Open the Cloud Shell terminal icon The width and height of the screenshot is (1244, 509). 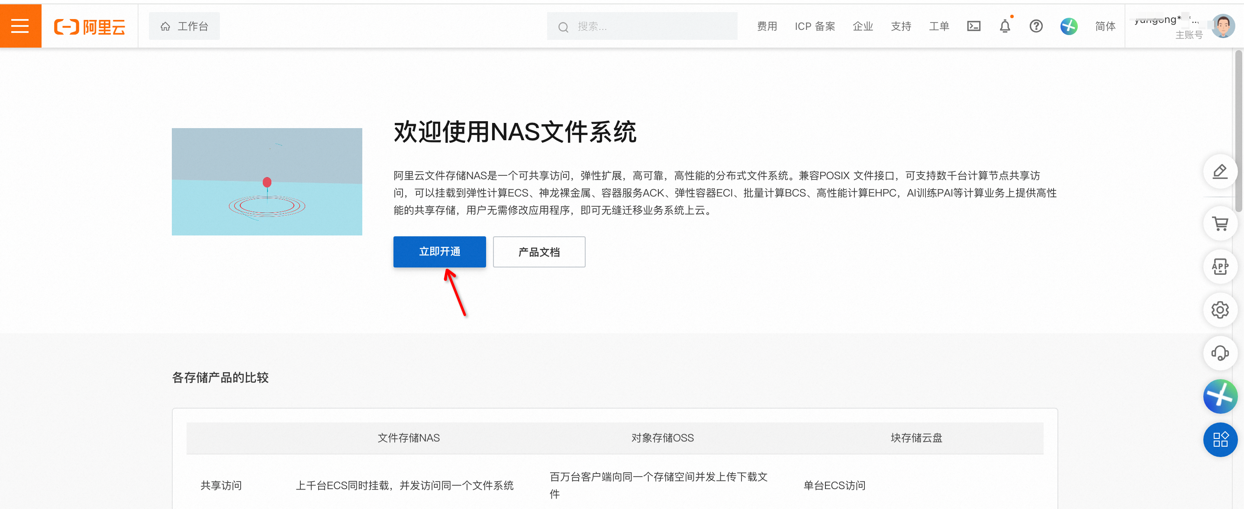click(973, 26)
